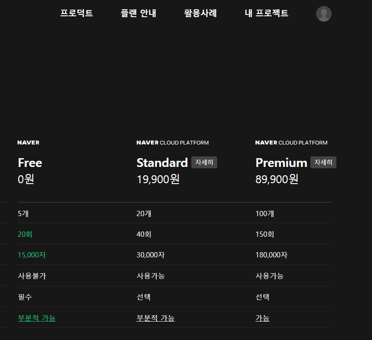Click 자세히 button next to Standard
Image resolution: width=372 pixels, height=340 pixels.
coord(204,163)
